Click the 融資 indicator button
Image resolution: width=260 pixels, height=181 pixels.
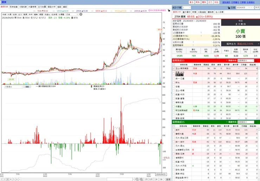(x=25, y=14)
